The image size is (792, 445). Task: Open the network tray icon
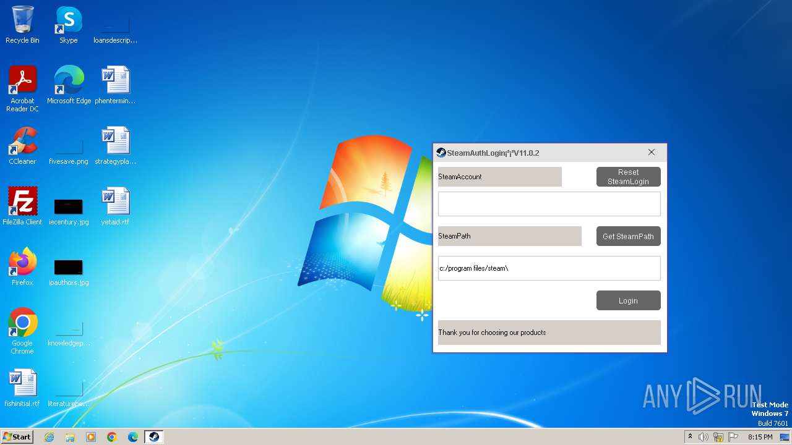pos(718,437)
